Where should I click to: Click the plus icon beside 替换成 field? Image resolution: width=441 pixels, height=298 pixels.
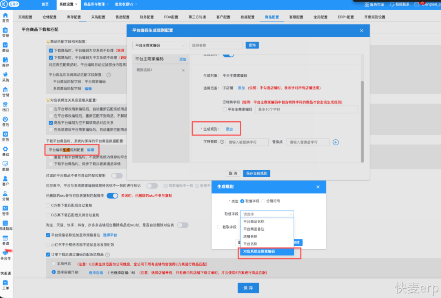click(x=336, y=142)
